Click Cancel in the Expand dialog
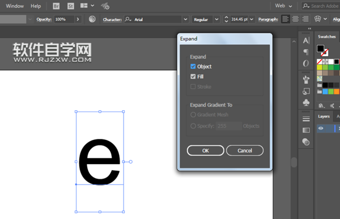 tap(245, 151)
